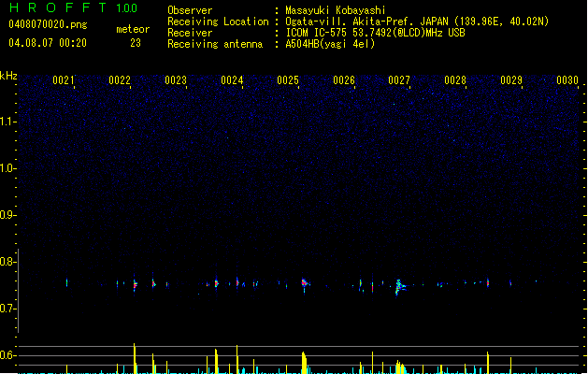Click the Receiving antenna label

tap(215, 44)
